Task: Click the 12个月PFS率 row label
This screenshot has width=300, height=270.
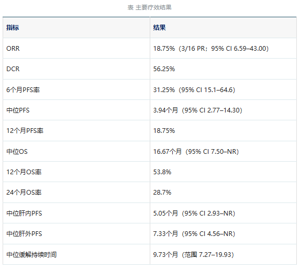Action: 25,131
